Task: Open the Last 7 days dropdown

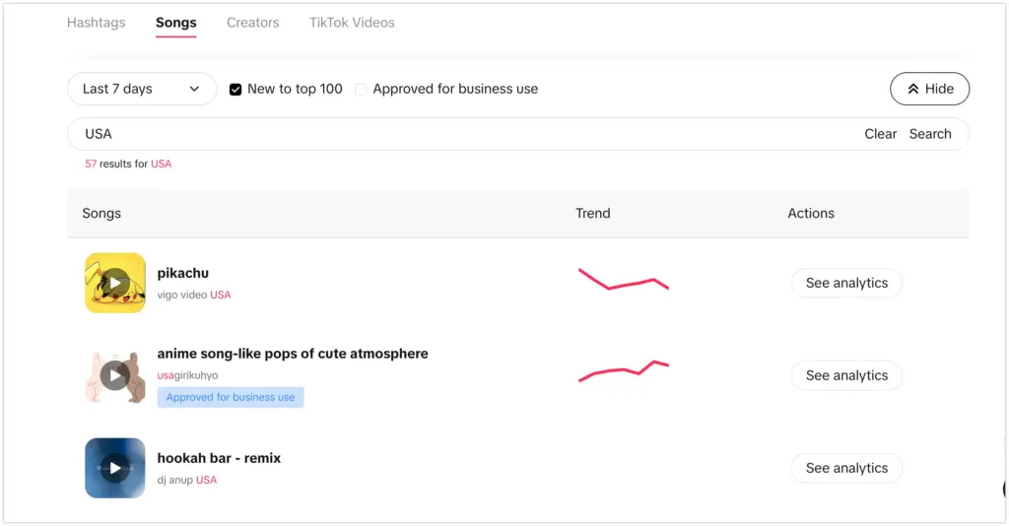Action: (142, 89)
